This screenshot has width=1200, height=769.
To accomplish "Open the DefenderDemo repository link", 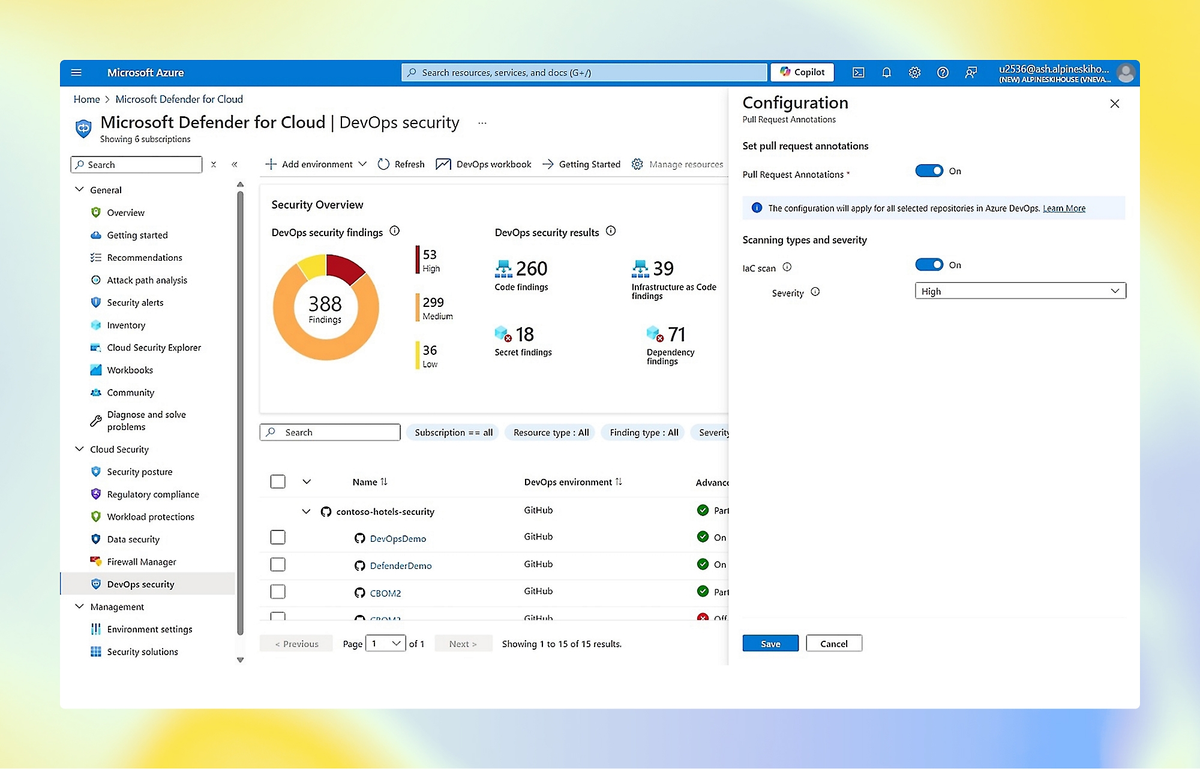I will [x=401, y=565].
